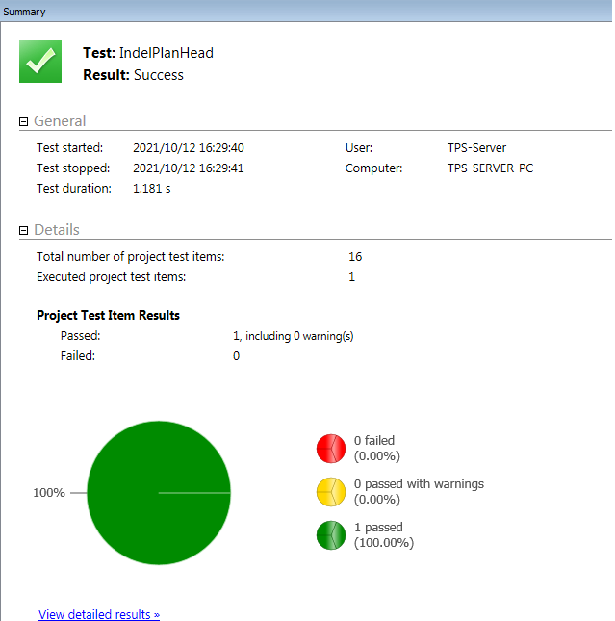Select executed project test items value 1
The height and width of the screenshot is (621, 615).
click(x=351, y=277)
